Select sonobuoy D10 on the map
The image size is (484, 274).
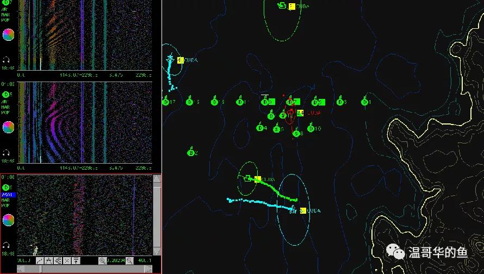(311, 128)
